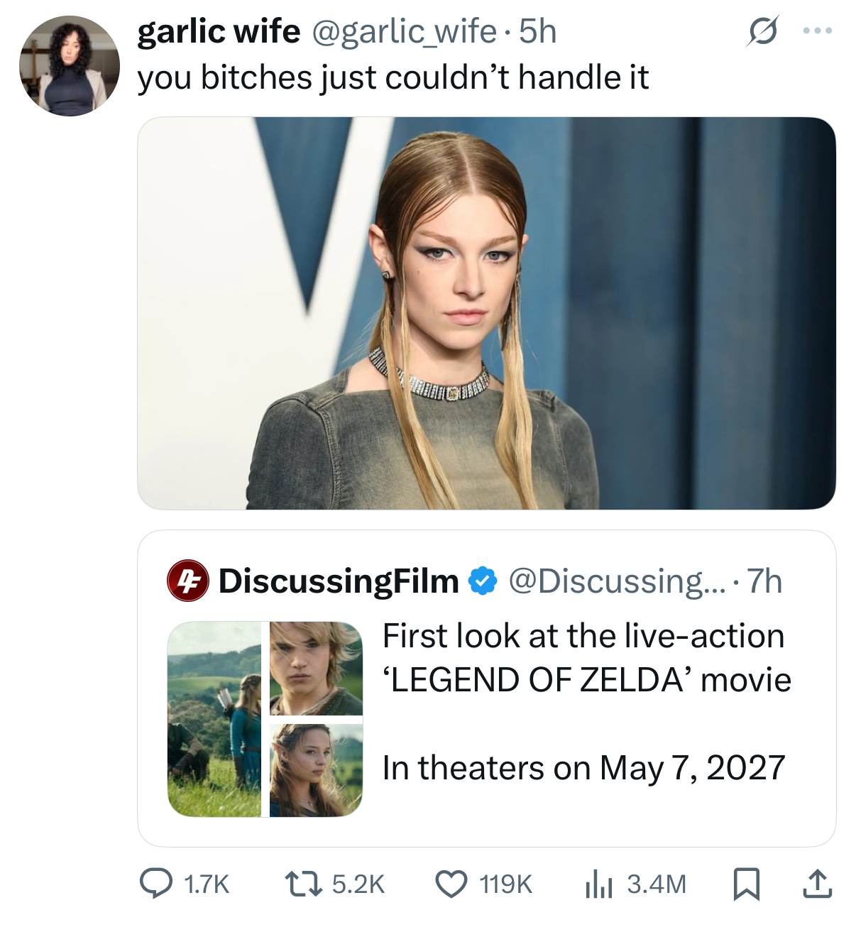Click the DiscussingFilm account name
The height and width of the screenshot is (927, 856).
click(x=339, y=581)
